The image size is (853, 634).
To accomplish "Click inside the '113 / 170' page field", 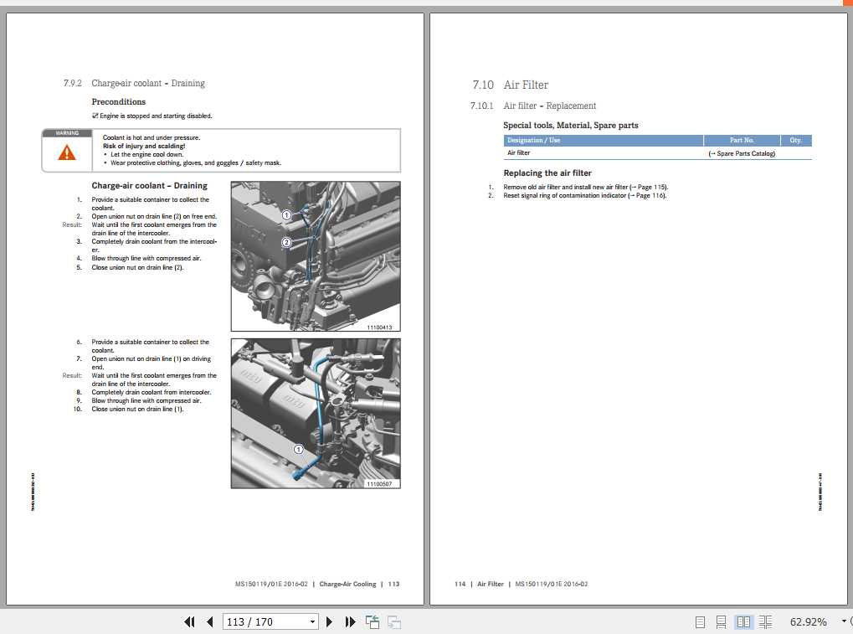I will (x=251, y=621).
